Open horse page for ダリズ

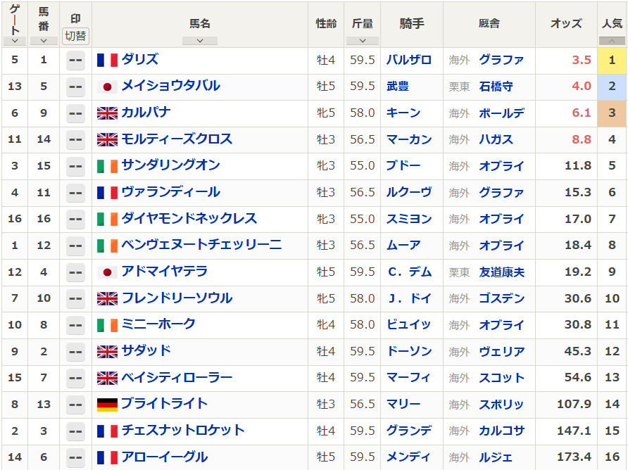[x=140, y=60]
